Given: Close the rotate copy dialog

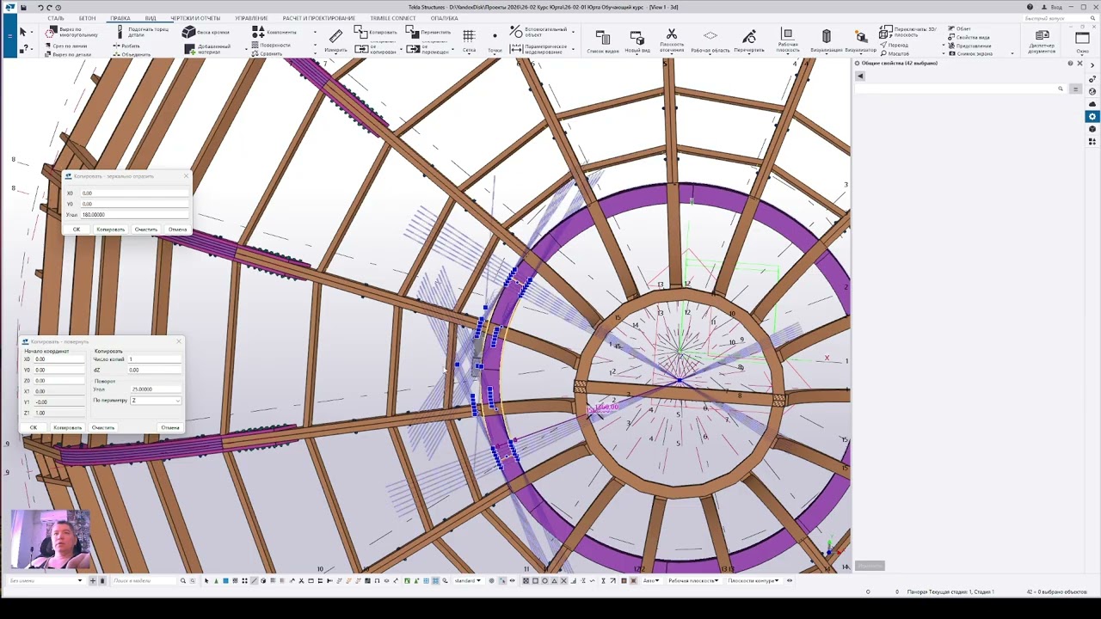Looking at the screenshot, I should 179,341.
